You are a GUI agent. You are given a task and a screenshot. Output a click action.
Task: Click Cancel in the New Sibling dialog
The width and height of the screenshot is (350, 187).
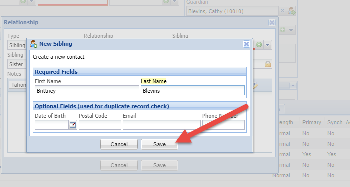tap(119, 144)
